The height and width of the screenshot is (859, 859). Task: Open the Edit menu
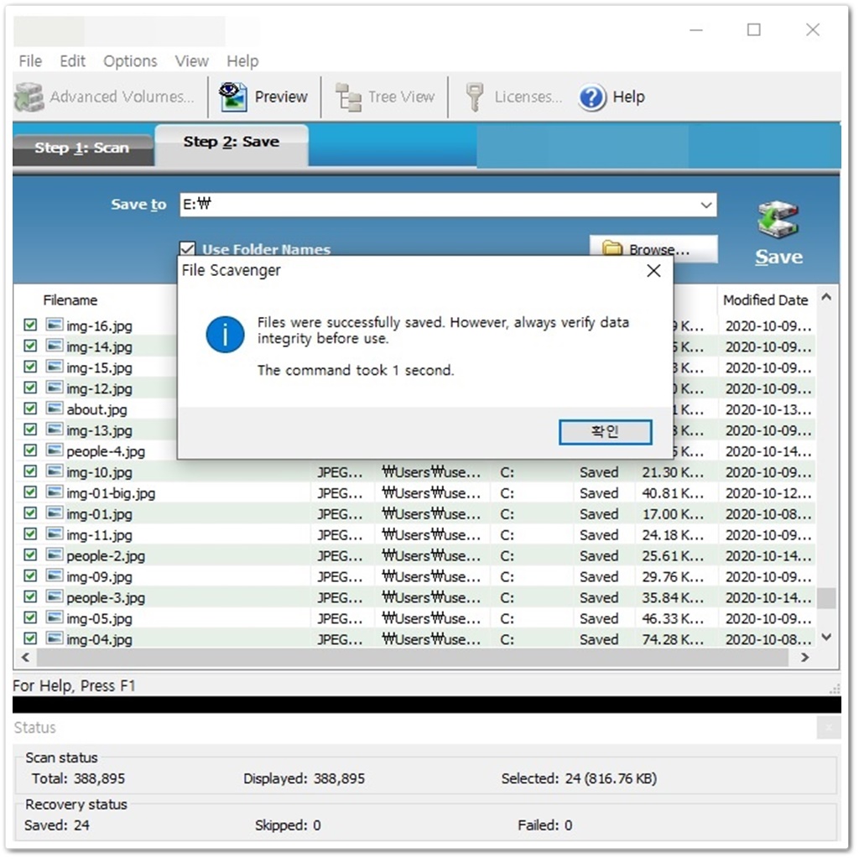point(72,60)
